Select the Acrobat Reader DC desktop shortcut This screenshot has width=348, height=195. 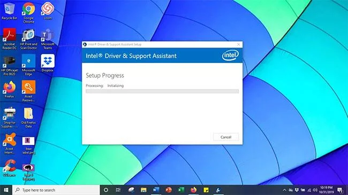[x=9, y=39]
